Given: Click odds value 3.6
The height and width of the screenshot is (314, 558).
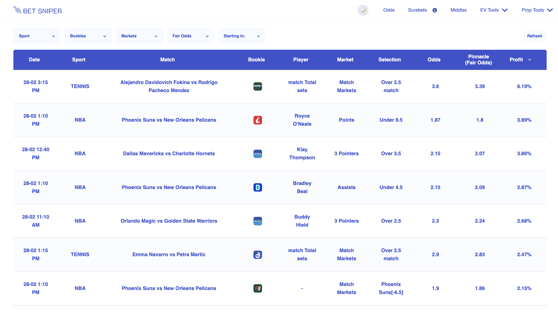Looking at the screenshot, I should pos(435,86).
